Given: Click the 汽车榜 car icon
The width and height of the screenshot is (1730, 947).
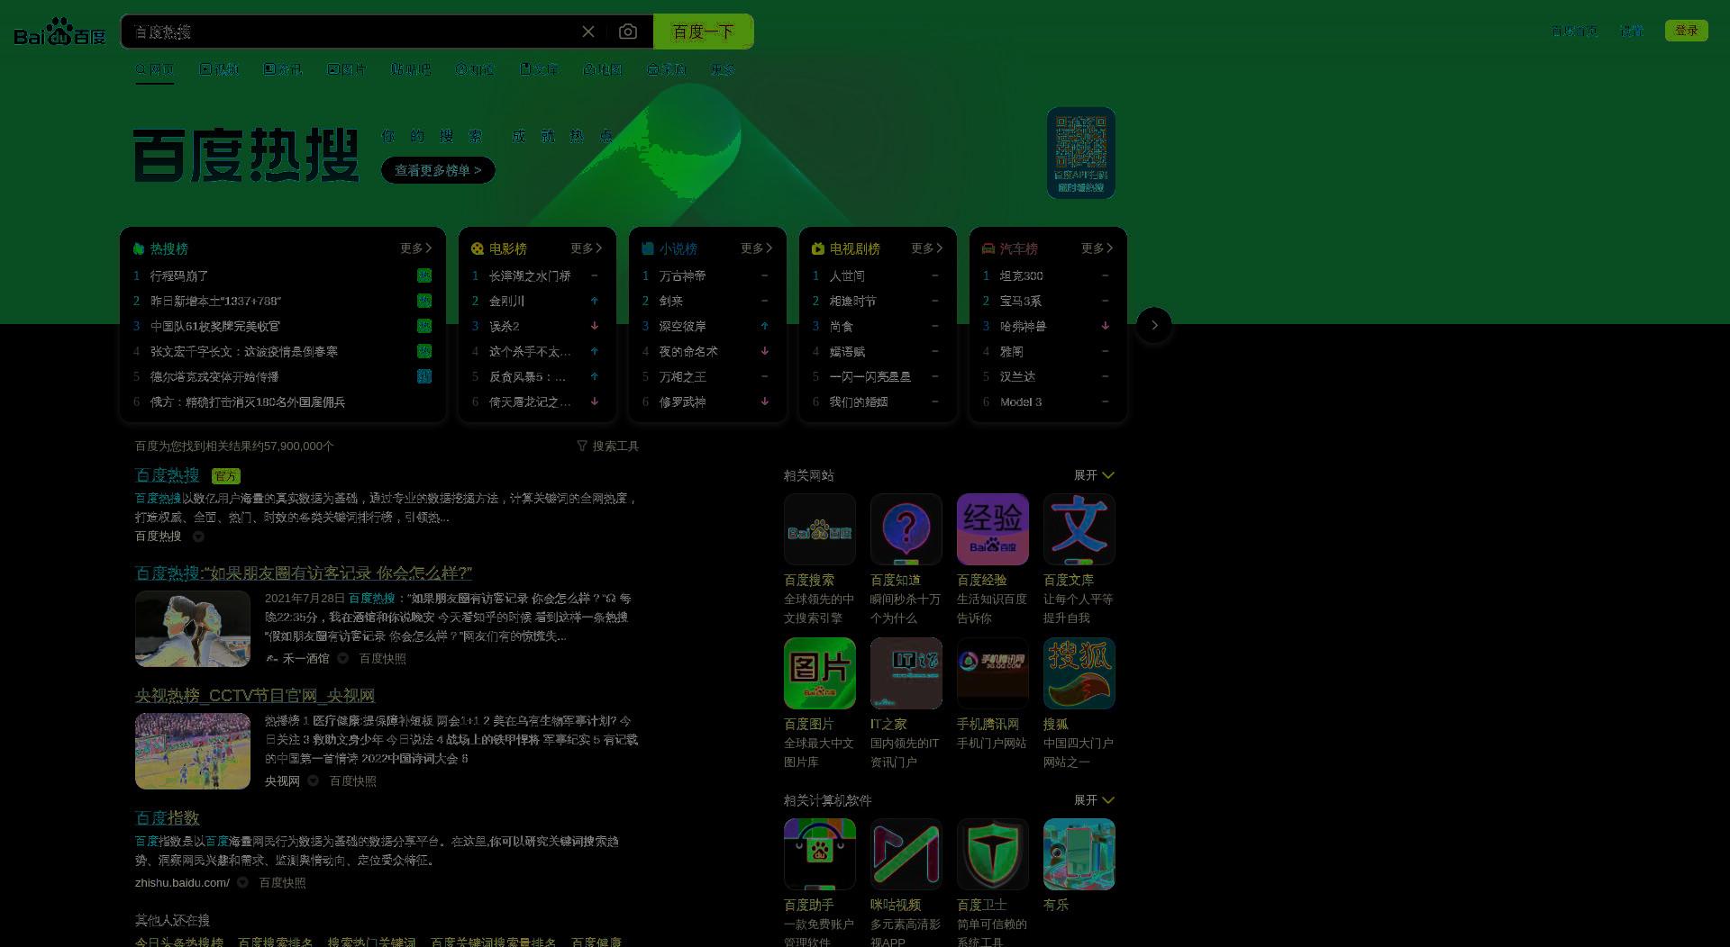Looking at the screenshot, I should [988, 248].
